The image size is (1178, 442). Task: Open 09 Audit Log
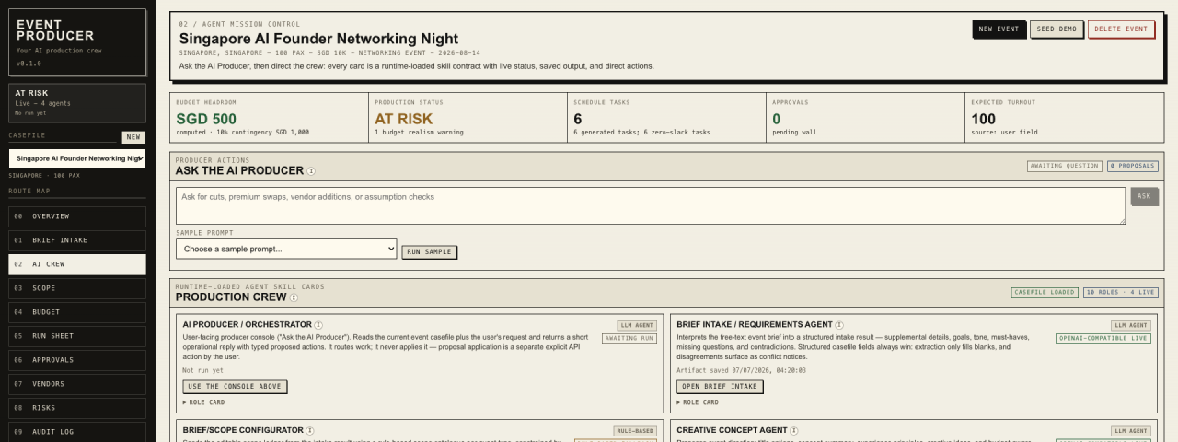[77, 431]
